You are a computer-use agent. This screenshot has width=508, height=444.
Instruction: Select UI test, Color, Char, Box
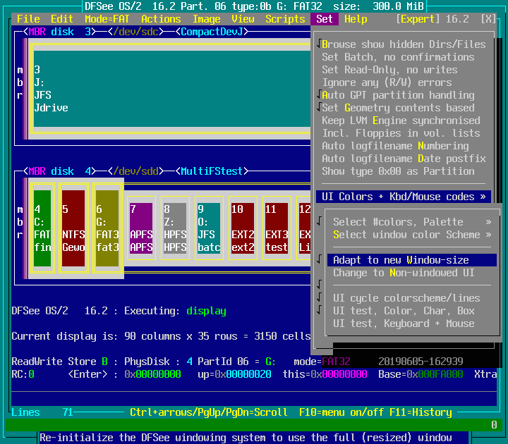[x=412, y=311]
